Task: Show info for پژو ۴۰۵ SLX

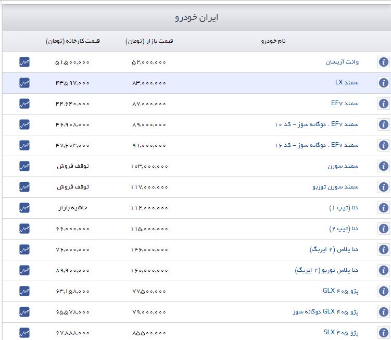Action: [384, 333]
